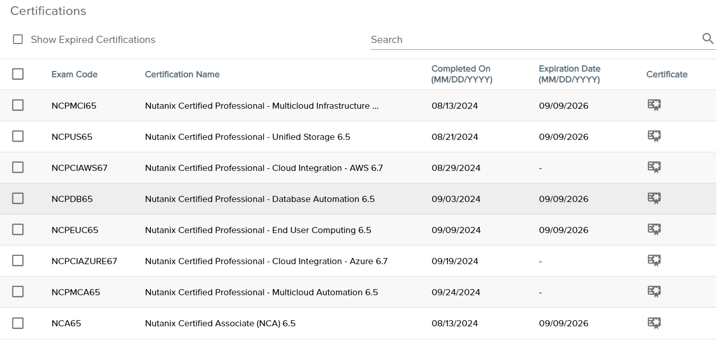Enable Show Expired Certifications checkbox

point(18,39)
